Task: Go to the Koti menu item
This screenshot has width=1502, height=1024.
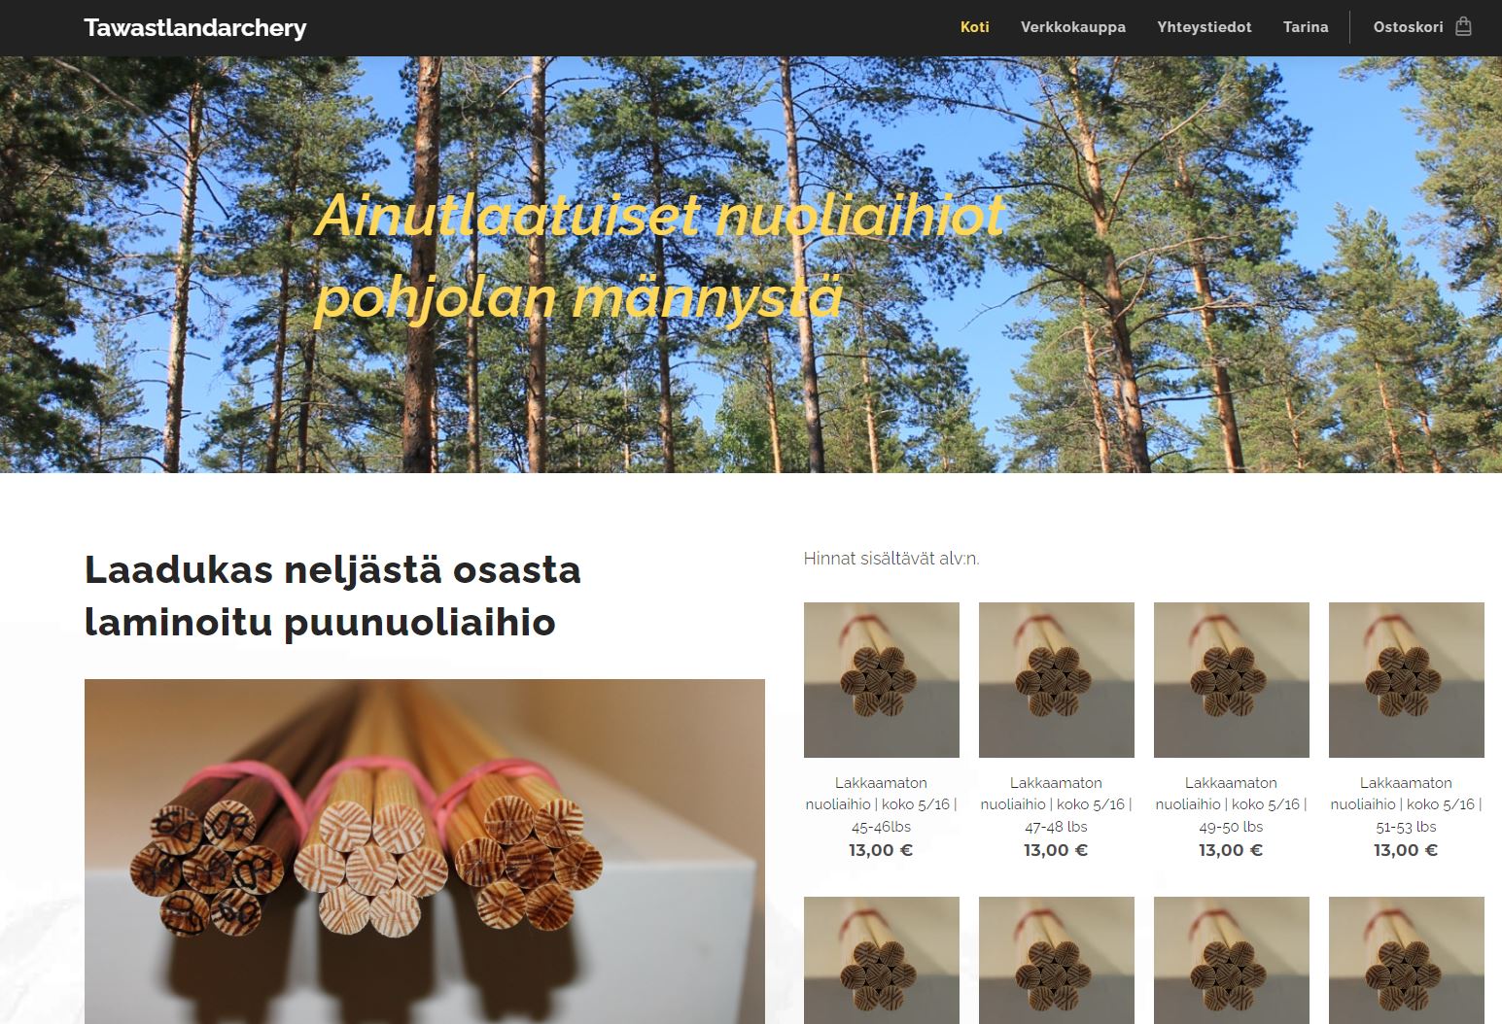Action: pyautogui.click(x=975, y=27)
